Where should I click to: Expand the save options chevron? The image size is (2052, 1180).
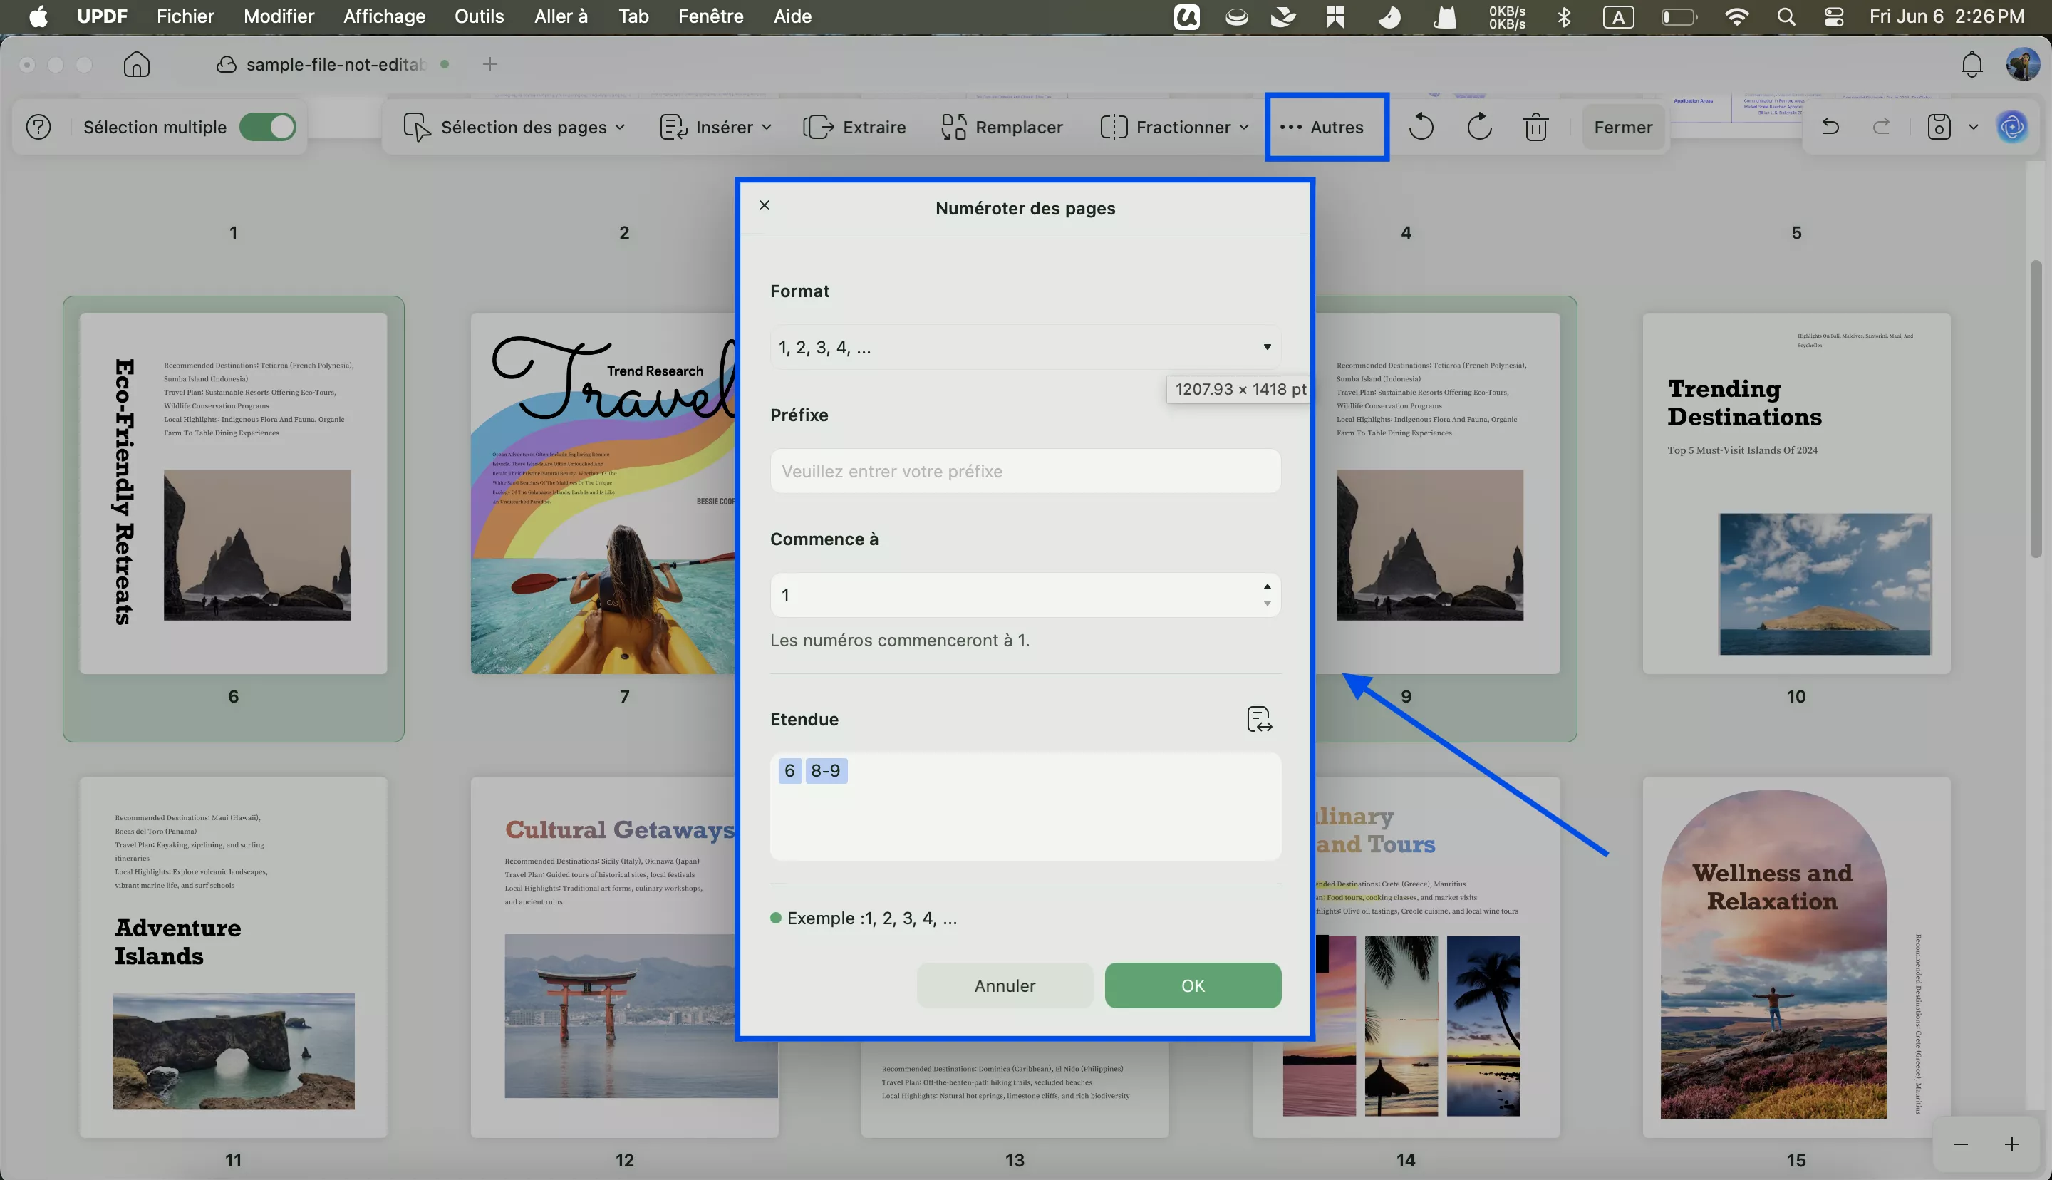[1973, 128]
